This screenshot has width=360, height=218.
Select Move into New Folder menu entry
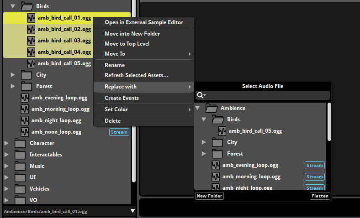pyautogui.click(x=132, y=34)
